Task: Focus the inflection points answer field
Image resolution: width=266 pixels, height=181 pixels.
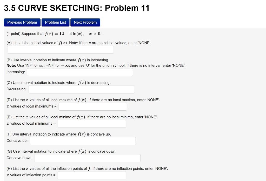Action: (91, 175)
